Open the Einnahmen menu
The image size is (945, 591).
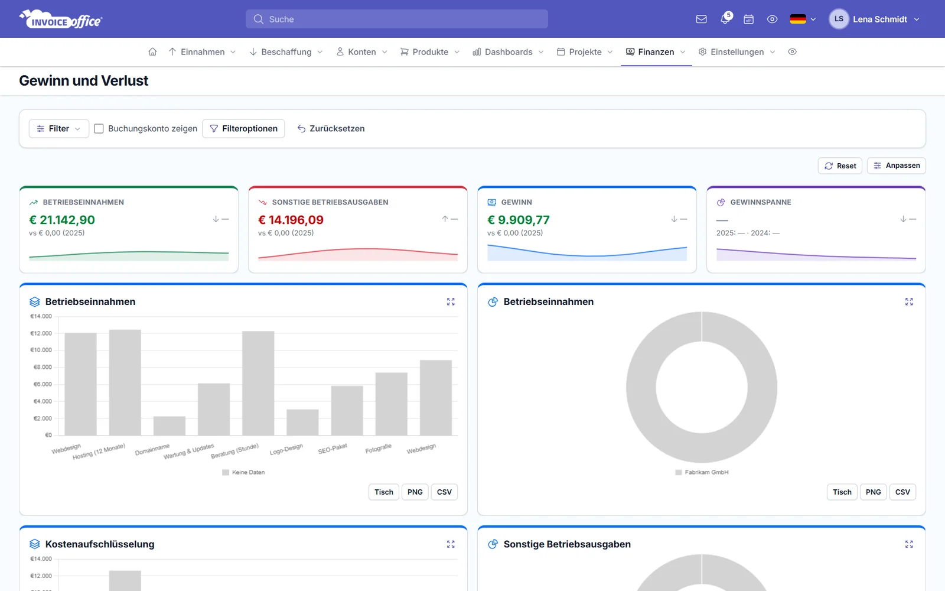coord(202,52)
